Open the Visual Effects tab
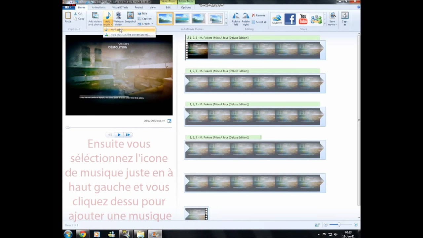The image size is (423, 238). (x=120, y=7)
